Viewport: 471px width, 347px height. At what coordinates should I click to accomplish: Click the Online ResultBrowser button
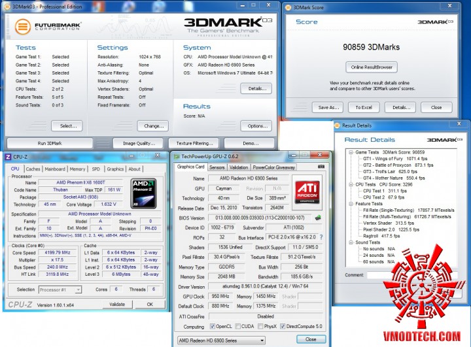pyautogui.click(x=372, y=67)
